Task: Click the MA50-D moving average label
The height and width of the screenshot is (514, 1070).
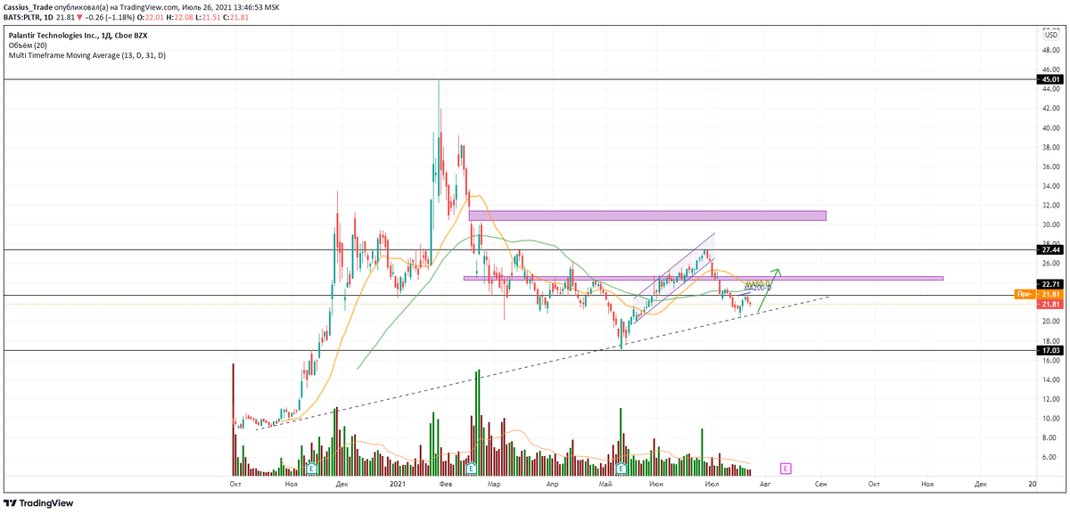Action: pos(758,282)
